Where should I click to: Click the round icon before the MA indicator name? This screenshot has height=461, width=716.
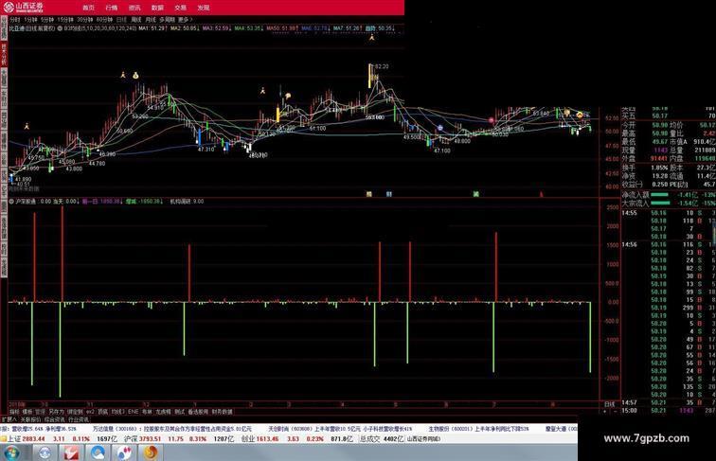(60, 28)
